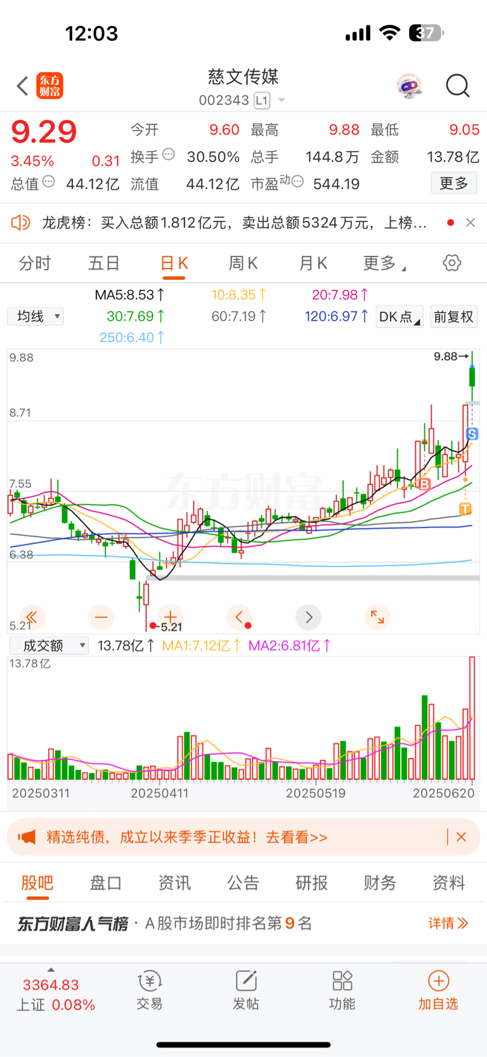This screenshot has width=487, height=1057.
Task: Open the 财务 tab
Action: (x=380, y=882)
